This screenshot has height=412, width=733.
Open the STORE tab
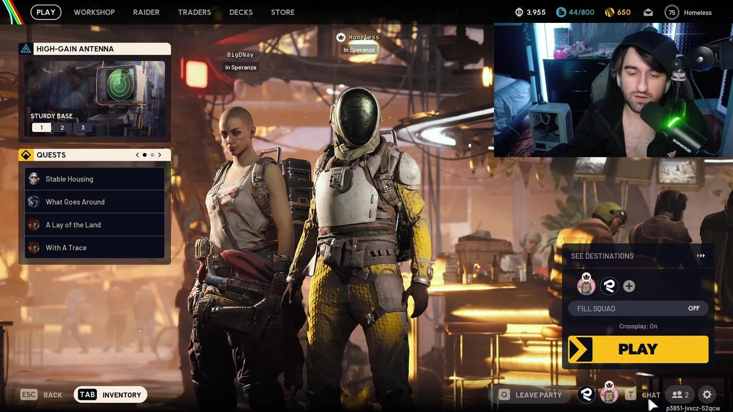tap(282, 12)
